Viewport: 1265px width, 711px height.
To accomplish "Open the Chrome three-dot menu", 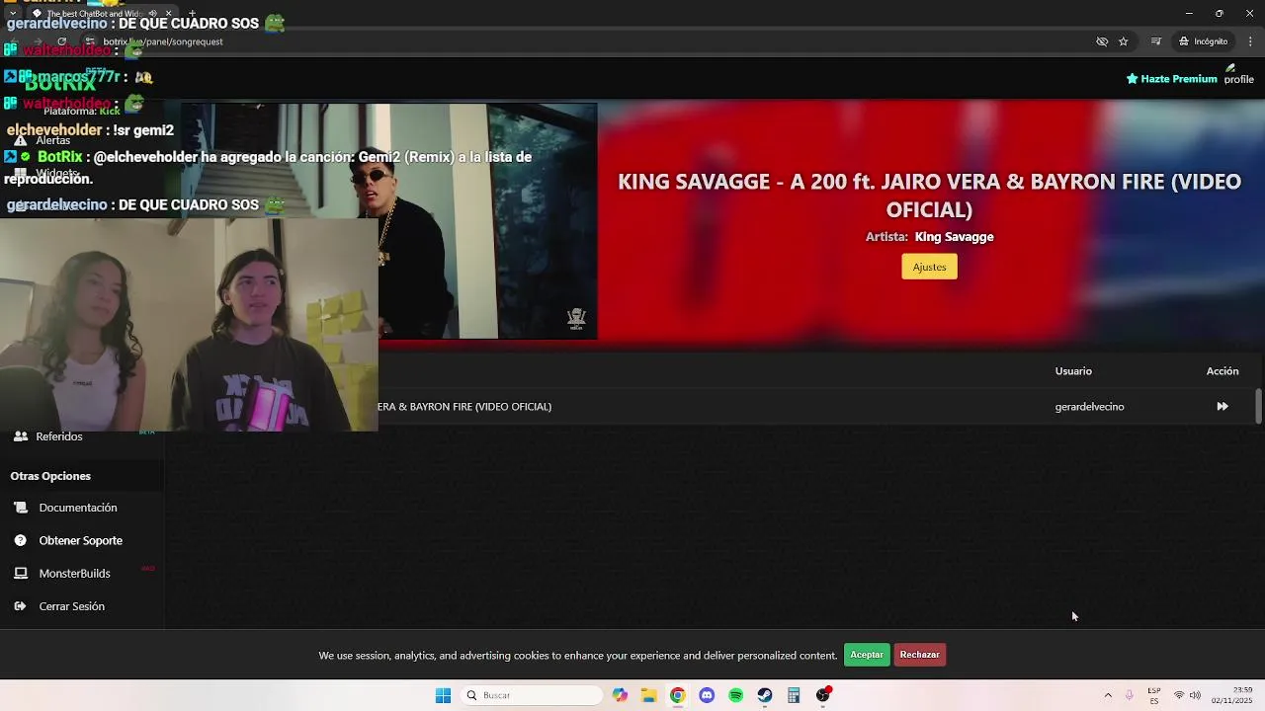I will pos(1250,41).
